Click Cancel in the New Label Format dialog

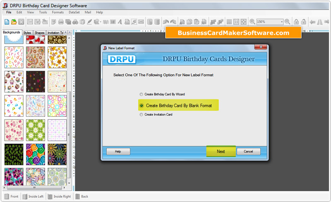coord(249,151)
